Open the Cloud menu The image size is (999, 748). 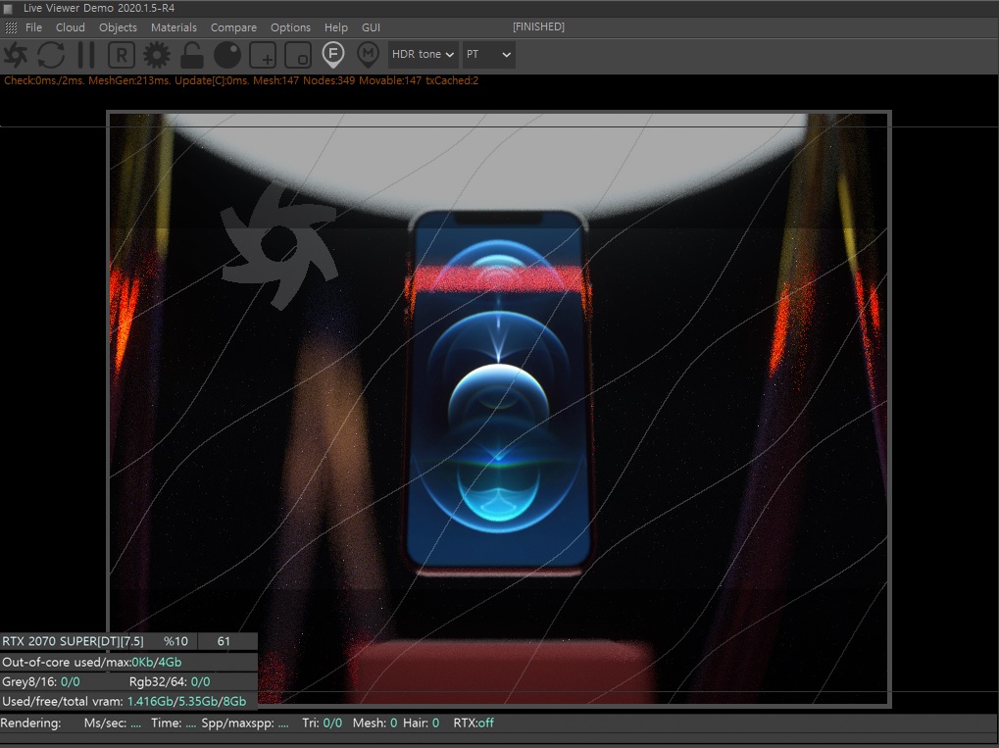(x=70, y=27)
